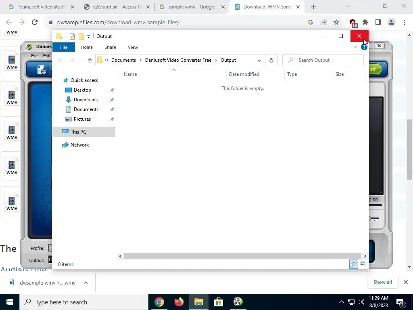The image size is (413, 310).
Task: Click the share page icon in omnibox
Action: point(323,23)
